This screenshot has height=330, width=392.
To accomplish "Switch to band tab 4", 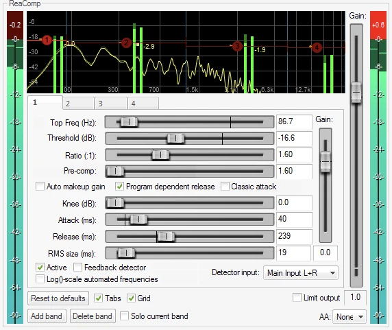I will click(x=143, y=104).
